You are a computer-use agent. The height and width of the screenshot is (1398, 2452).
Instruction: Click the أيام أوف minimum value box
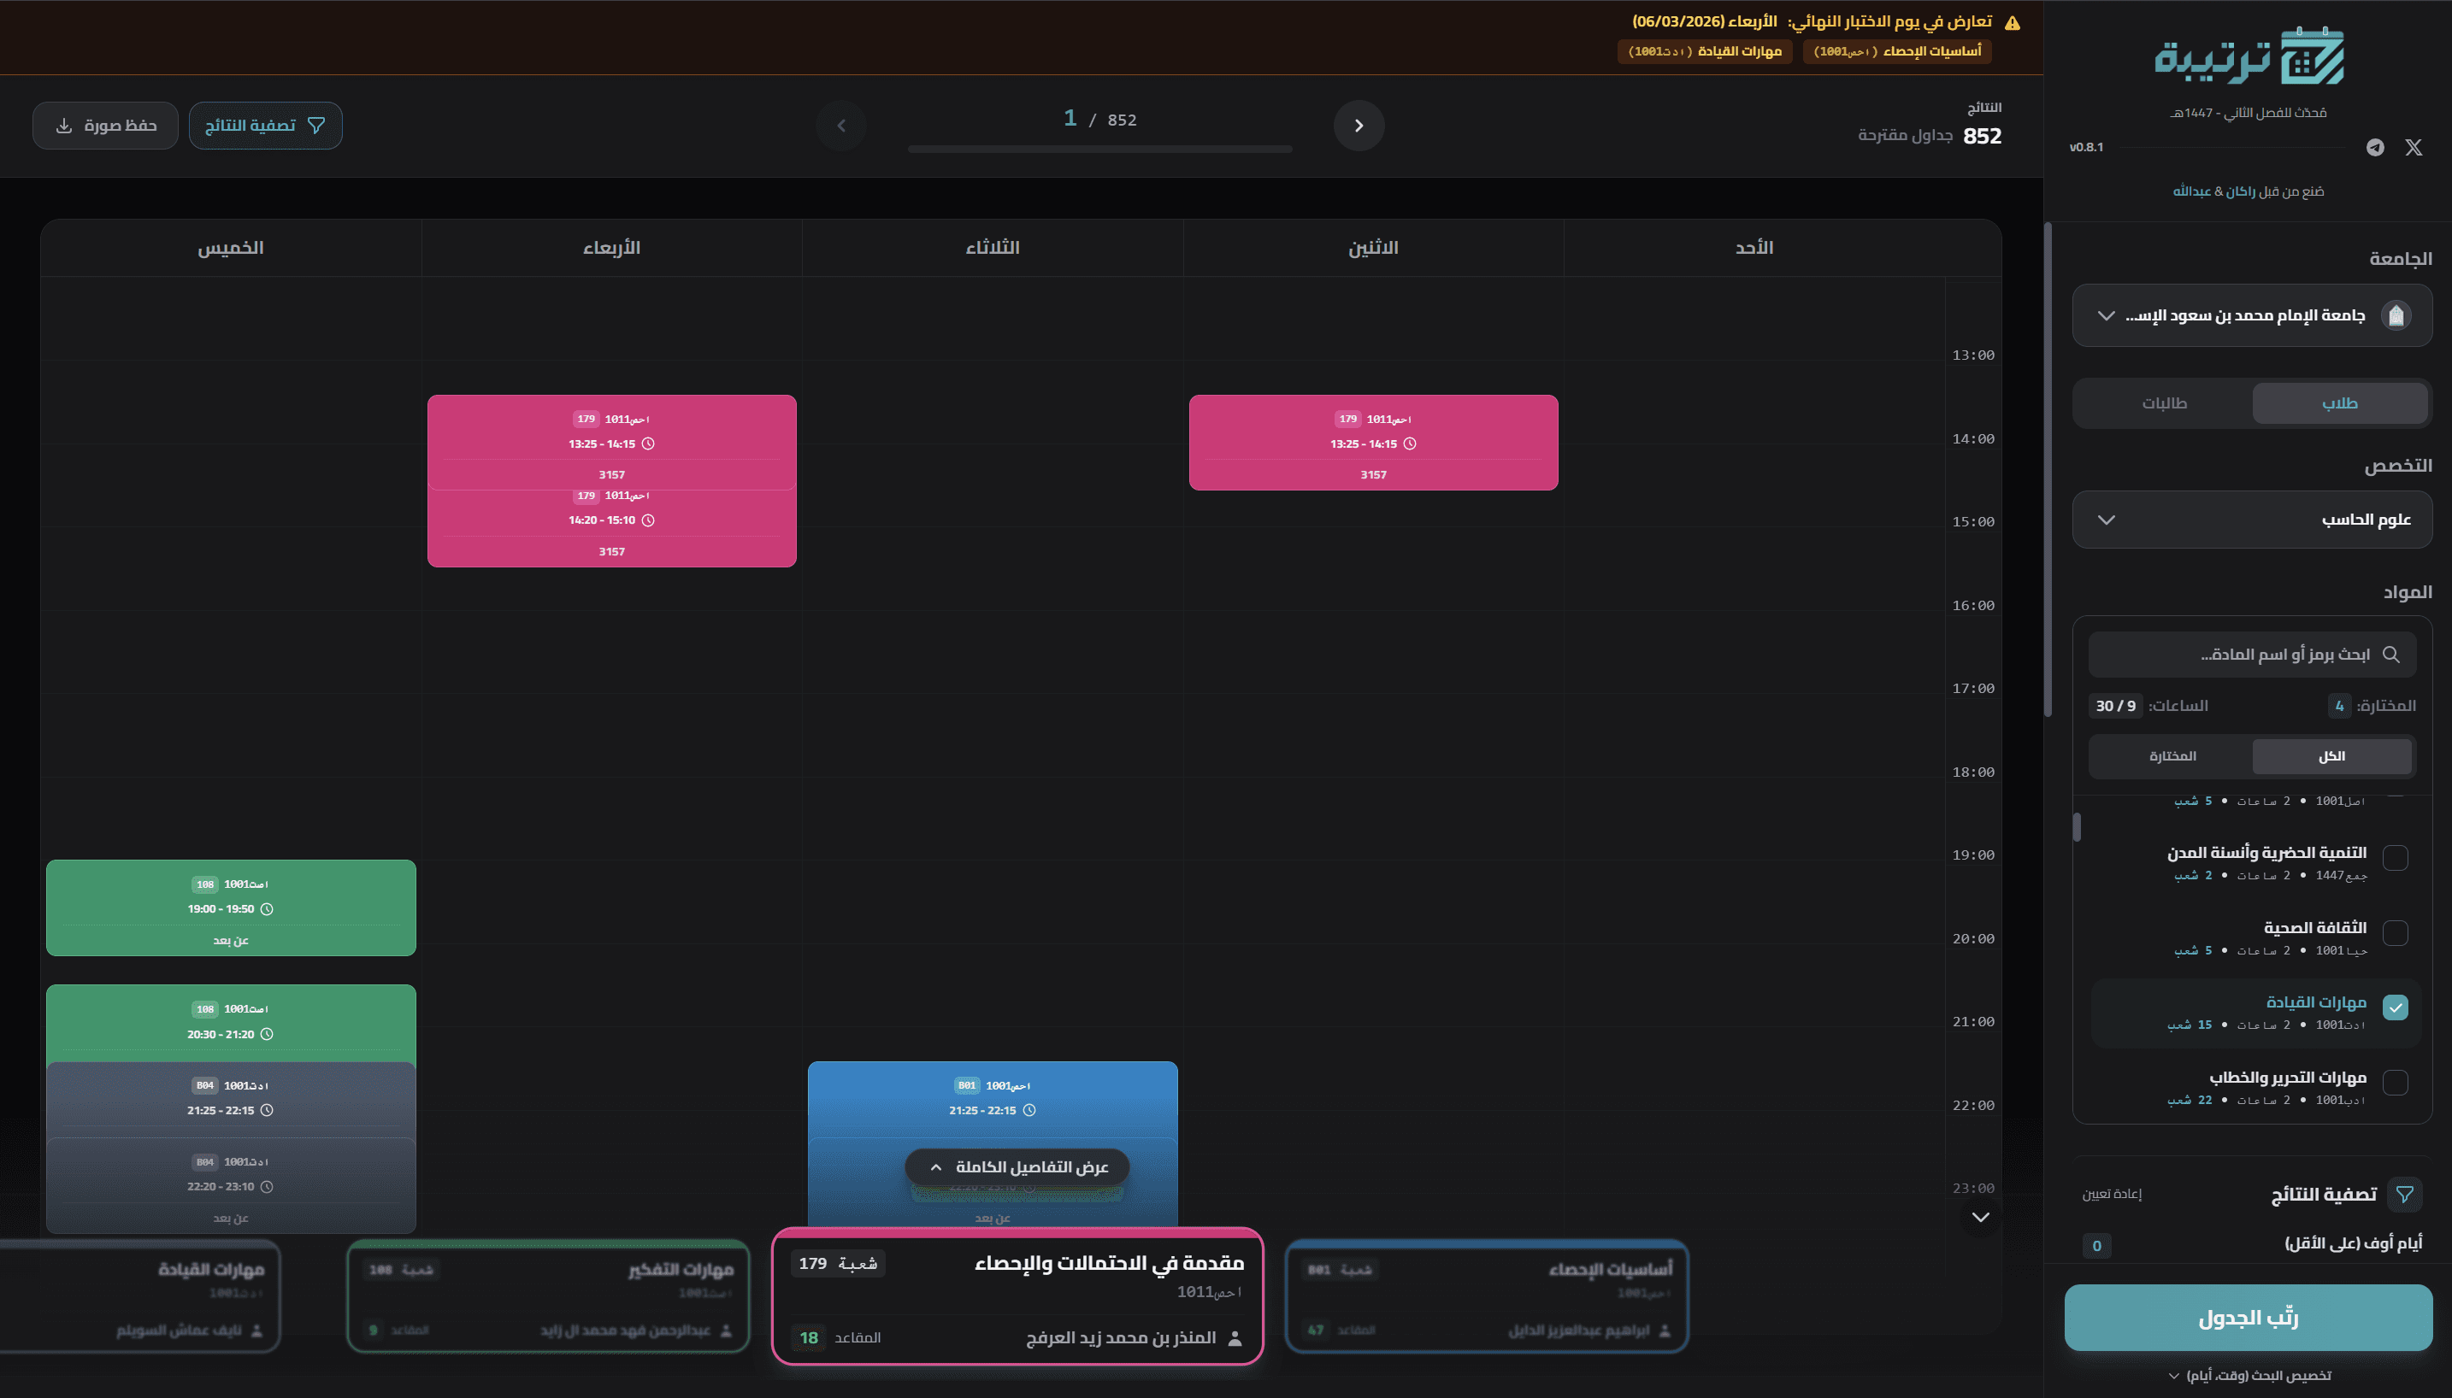click(2096, 1245)
